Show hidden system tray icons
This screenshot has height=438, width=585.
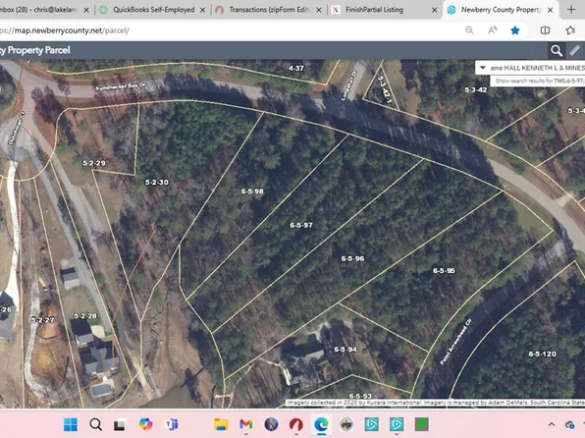pyautogui.click(x=552, y=424)
